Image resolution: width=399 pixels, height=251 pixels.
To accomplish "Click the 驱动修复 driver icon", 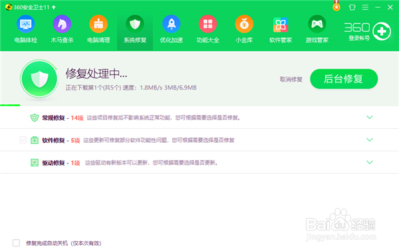I will click(x=35, y=163).
